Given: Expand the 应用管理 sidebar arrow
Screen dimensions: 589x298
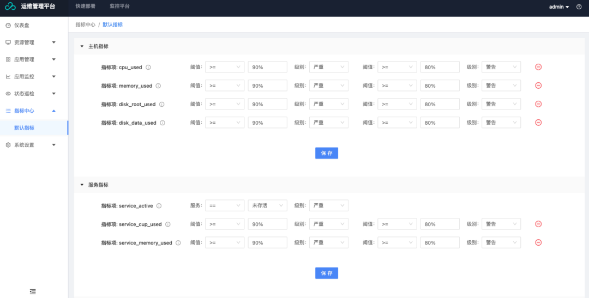Looking at the screenshot, I should tap(53, 60).
